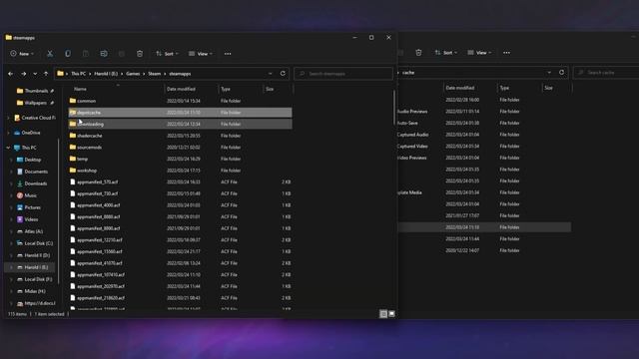Image resolution: width=639 pixels, height=359 pixels.
Task: Click the Delete trash icon in steamapps toolbar
Action: coord(140,54)
